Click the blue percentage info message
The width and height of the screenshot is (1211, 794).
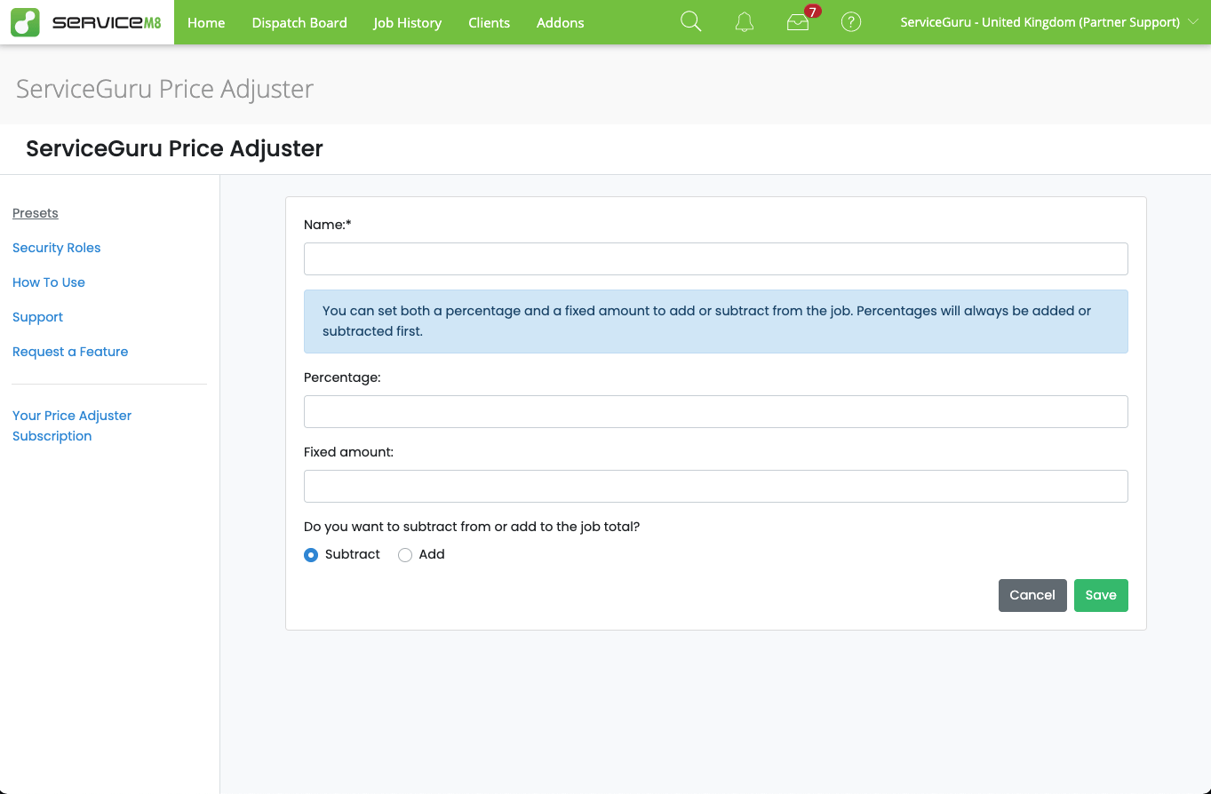click(716, 322)
